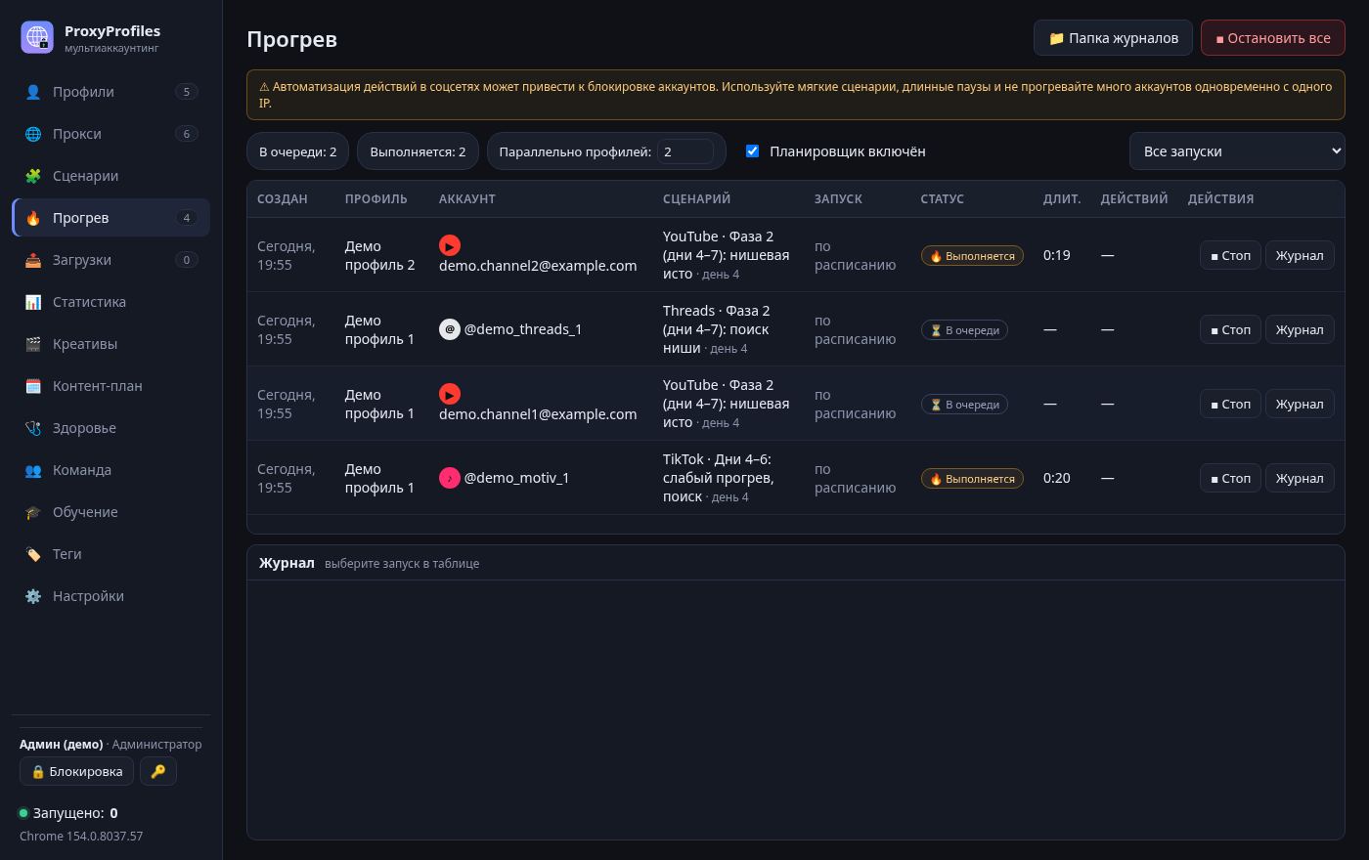Screen dimensions: 1369x860
Task: Click the calendar icon of Контент-план
Action: click(x=33, y=386)
